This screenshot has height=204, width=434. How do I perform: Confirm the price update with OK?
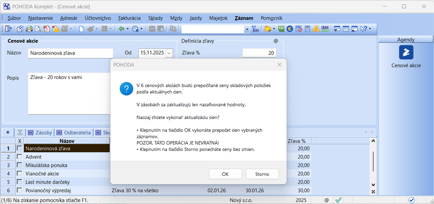pos(225,174)
